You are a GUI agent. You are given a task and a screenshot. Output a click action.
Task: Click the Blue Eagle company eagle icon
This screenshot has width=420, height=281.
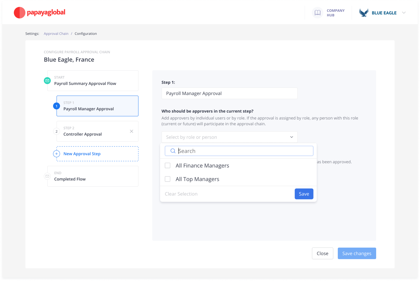pos(363,13)
